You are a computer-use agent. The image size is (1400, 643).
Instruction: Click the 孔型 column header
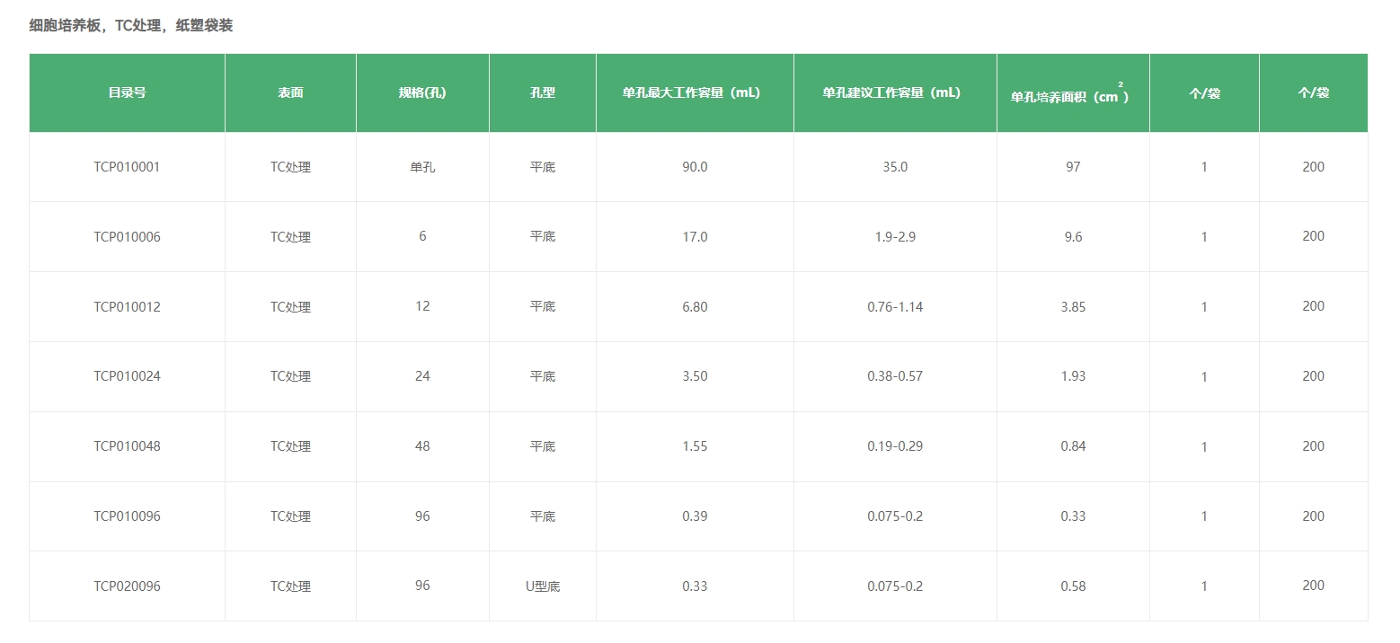pos(543,92)
